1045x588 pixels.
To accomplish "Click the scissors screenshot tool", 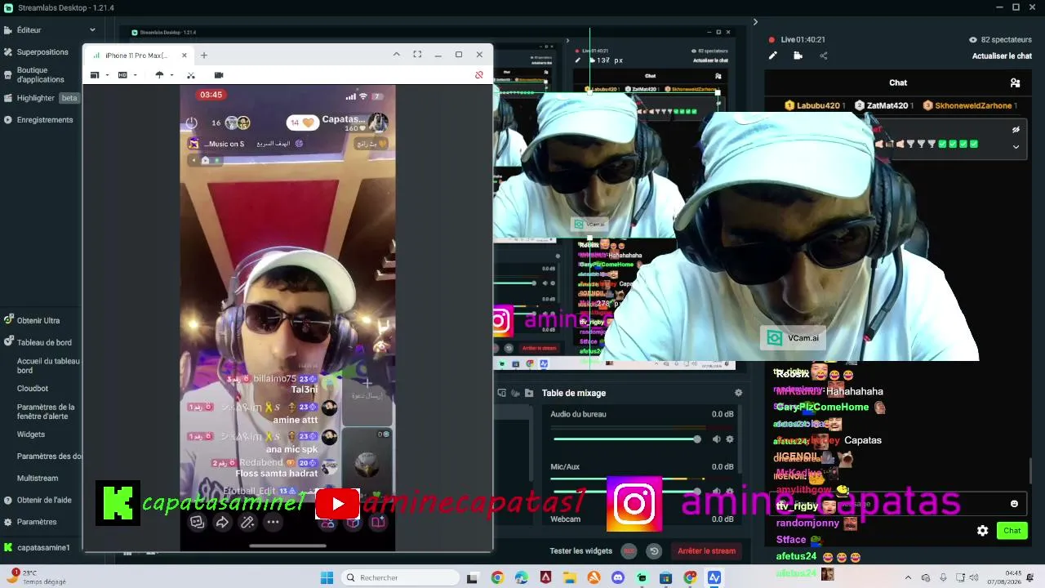I will (191, 75).
